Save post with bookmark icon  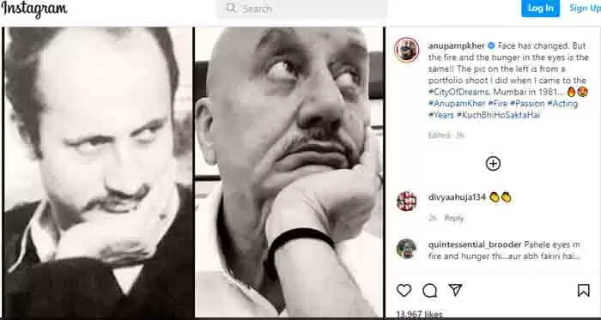tap(583, 290)
